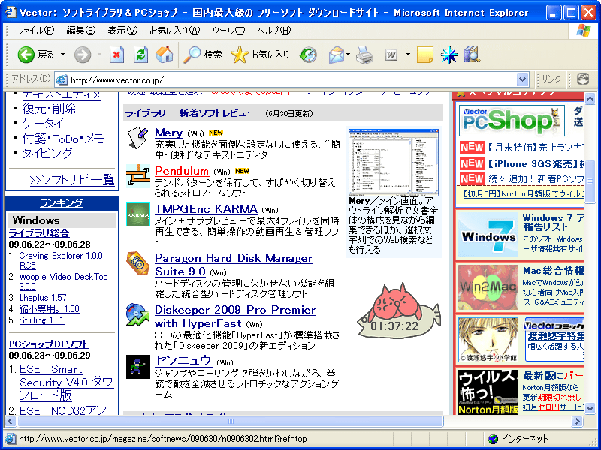Open the Craving Explorer 1.0.0 RC5 link
This screenshot has width=601, height=450.
[x=61, y=260]
